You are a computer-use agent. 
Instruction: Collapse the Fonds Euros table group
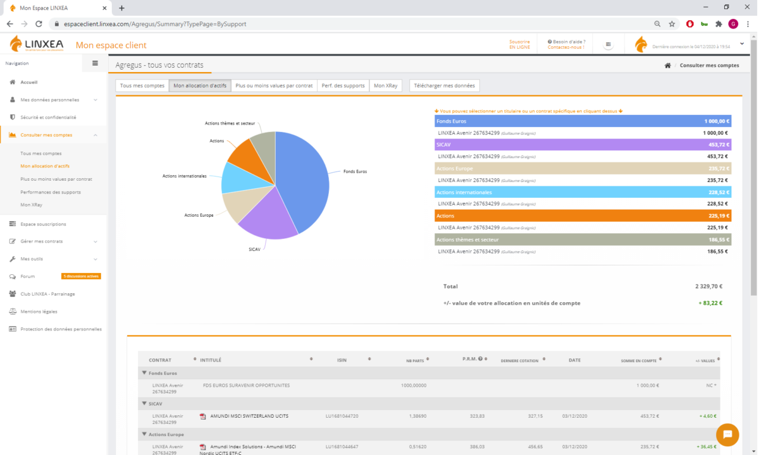click(144, 373)
